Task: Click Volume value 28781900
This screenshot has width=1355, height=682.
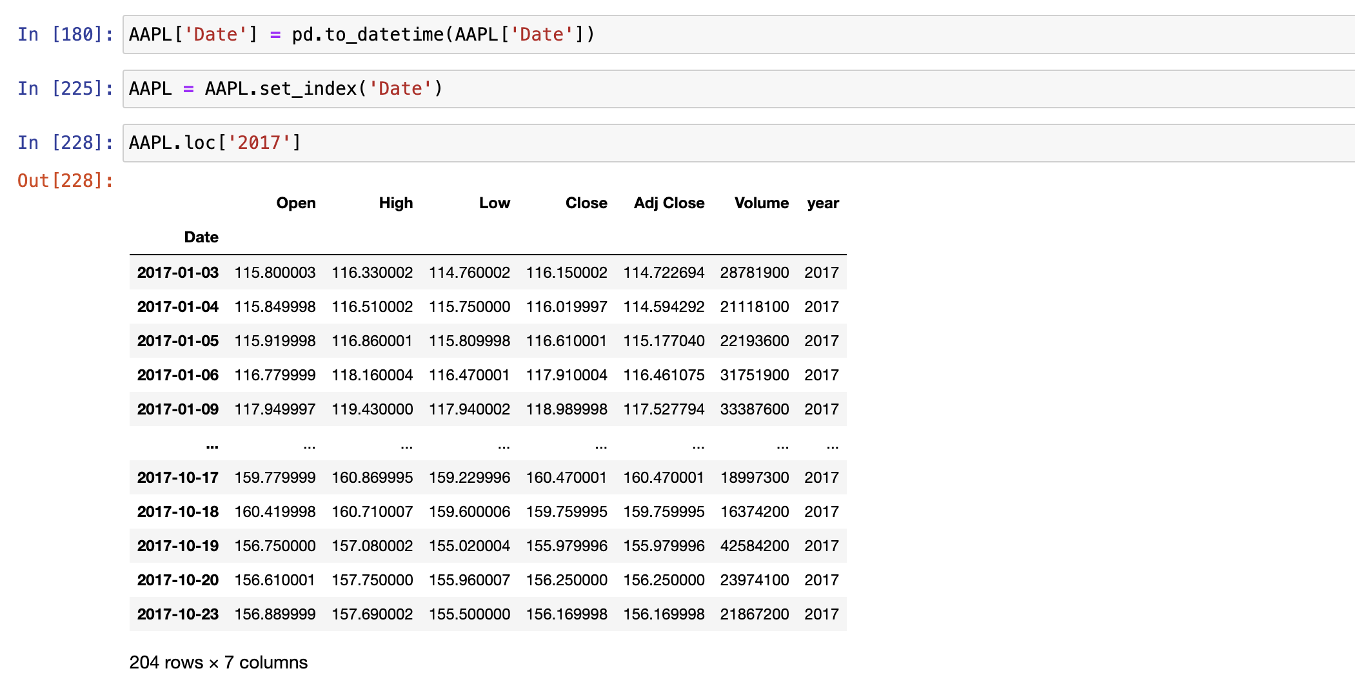Action: tap(755, 273)
